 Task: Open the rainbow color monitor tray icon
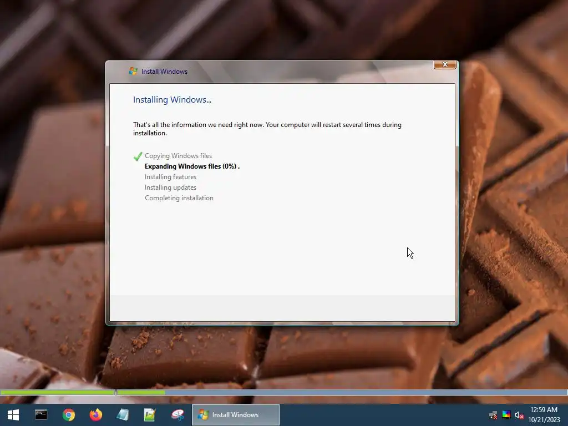pyautogui.click(x=506, y=415)
